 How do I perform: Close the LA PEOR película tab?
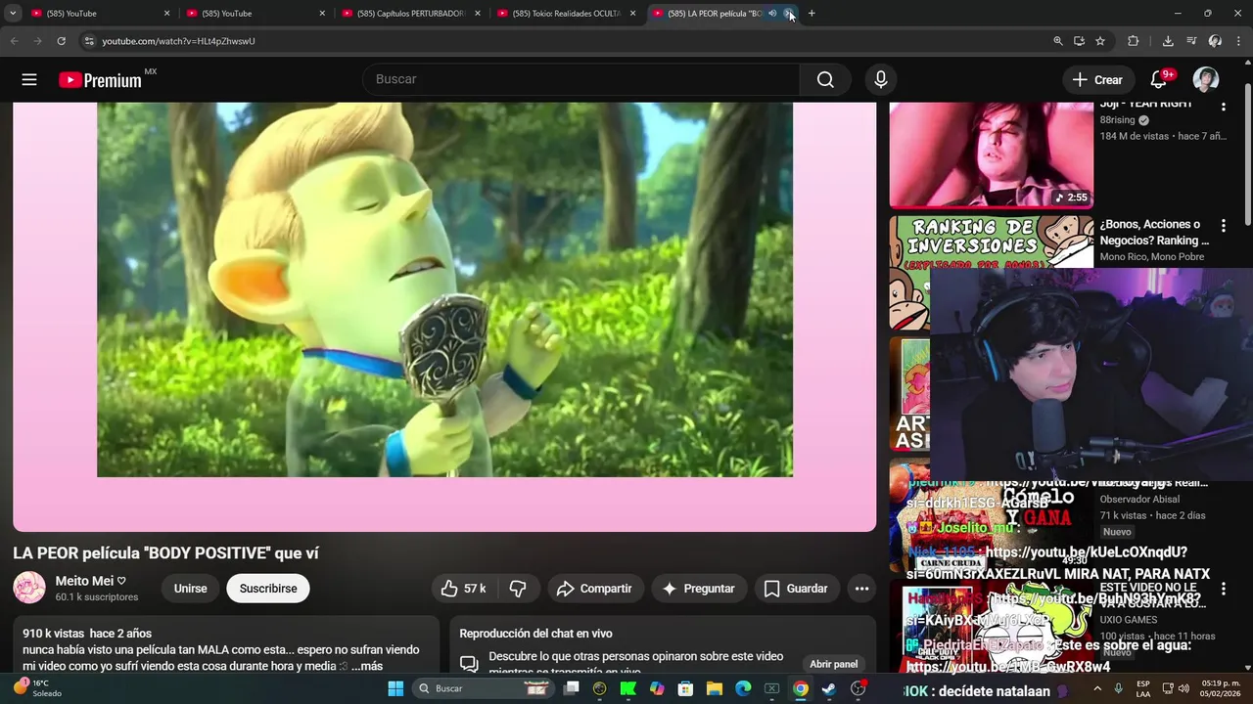(x=790, y=14)
